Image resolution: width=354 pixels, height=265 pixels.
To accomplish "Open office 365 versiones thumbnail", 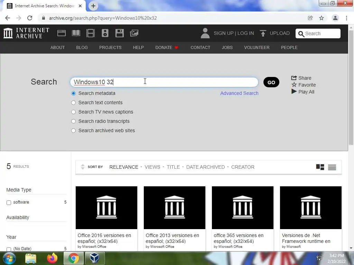I will point(242,207).
